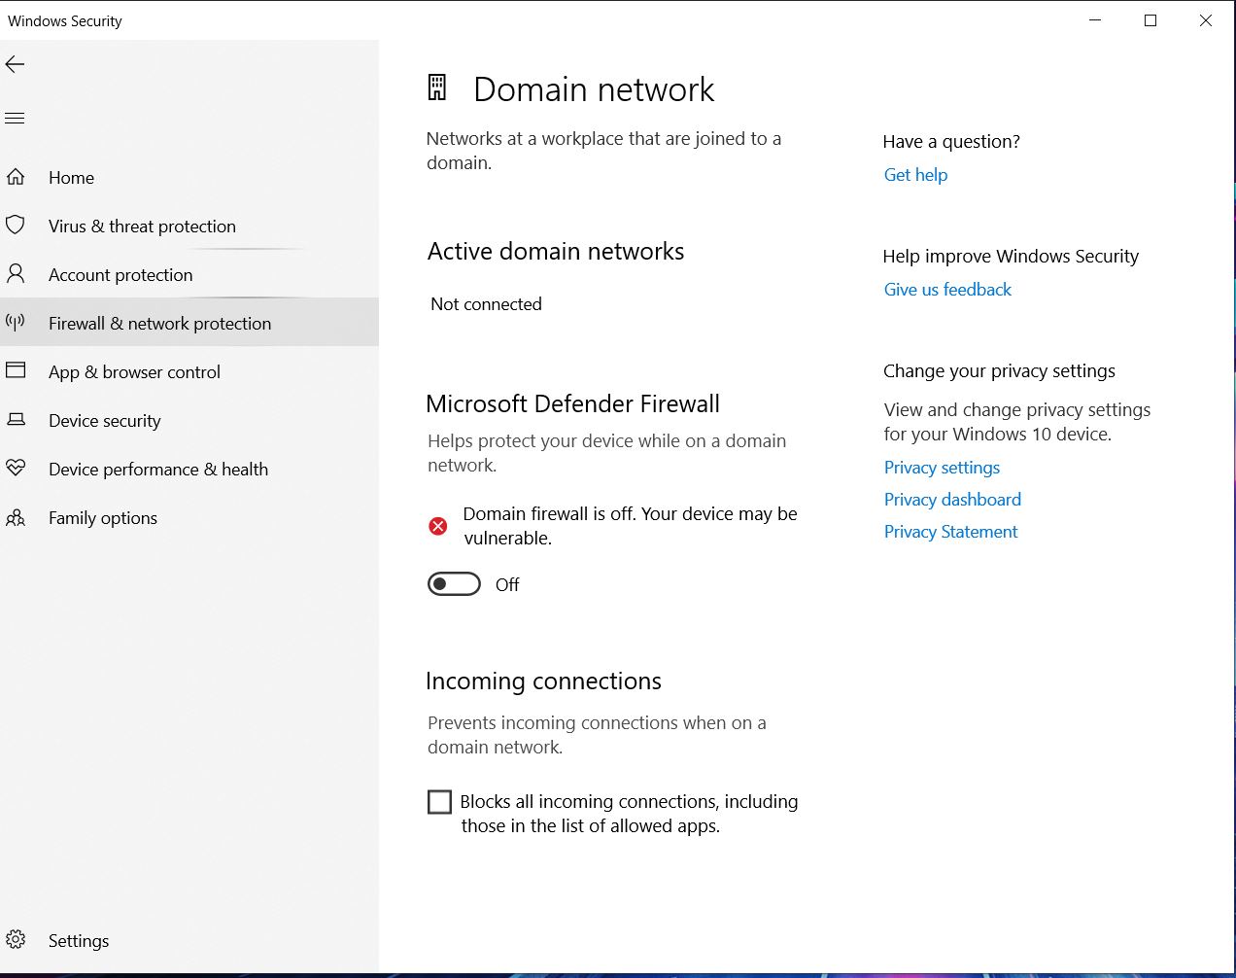Select Device security menu item

pyautogui.click(x=105, y=421)
